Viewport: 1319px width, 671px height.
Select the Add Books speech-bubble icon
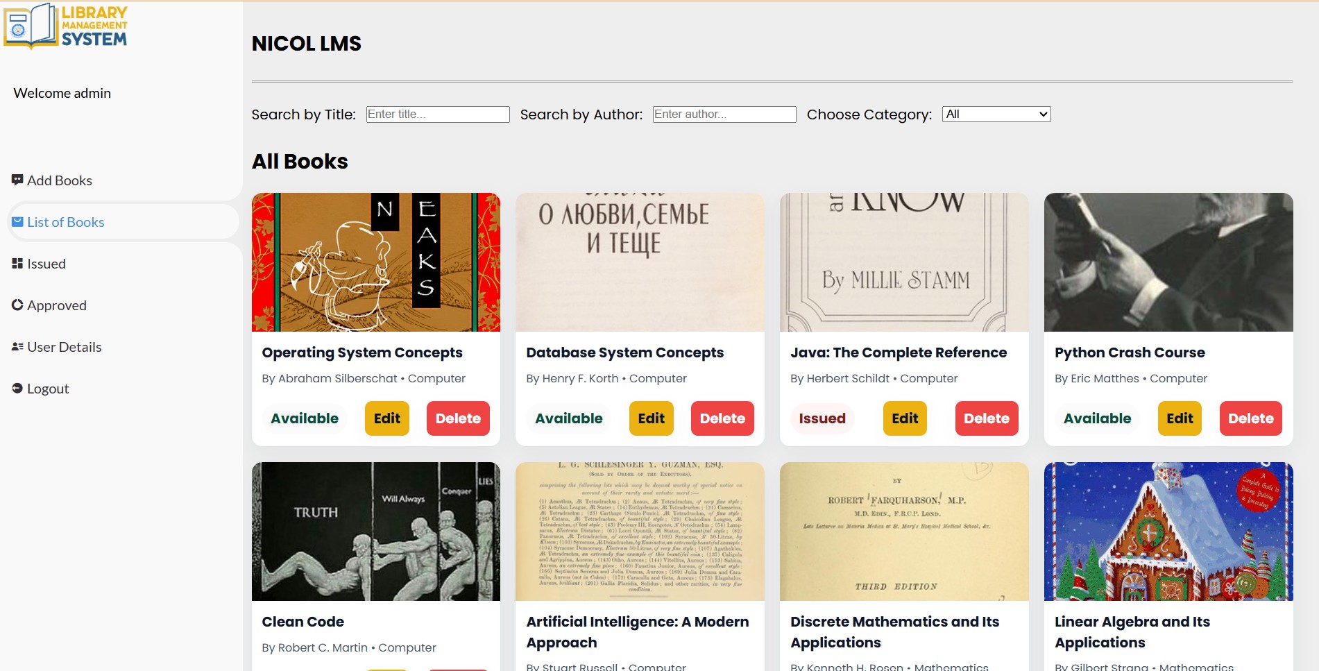tap(17, 180)
